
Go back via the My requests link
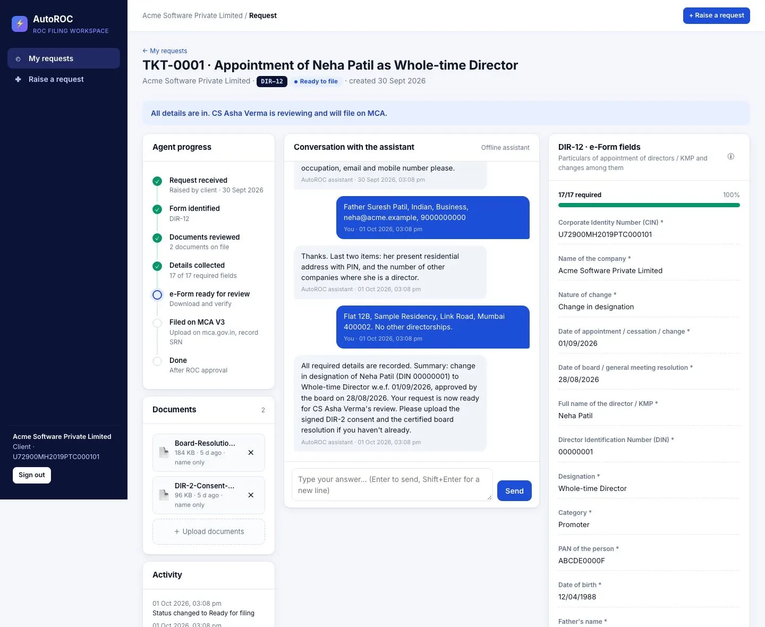pyautogui.click(x=165, y=51)
